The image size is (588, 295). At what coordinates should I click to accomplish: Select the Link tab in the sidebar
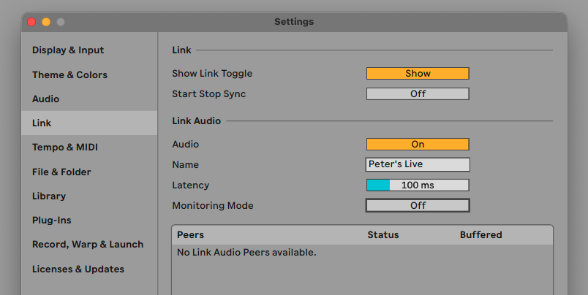tap(42, 123)
